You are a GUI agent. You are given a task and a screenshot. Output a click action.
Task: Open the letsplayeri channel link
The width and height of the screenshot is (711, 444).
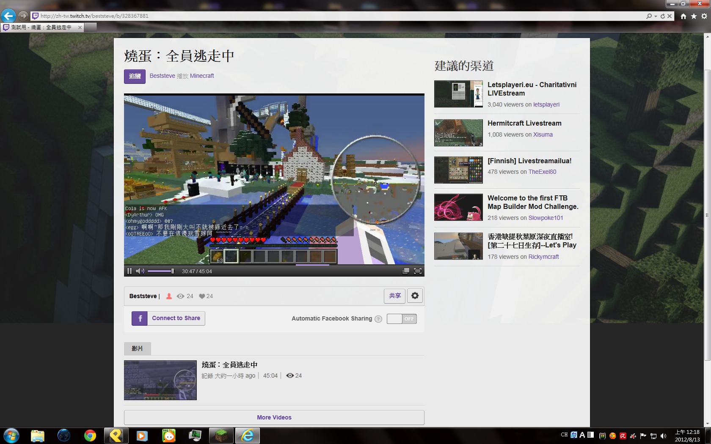546,104
